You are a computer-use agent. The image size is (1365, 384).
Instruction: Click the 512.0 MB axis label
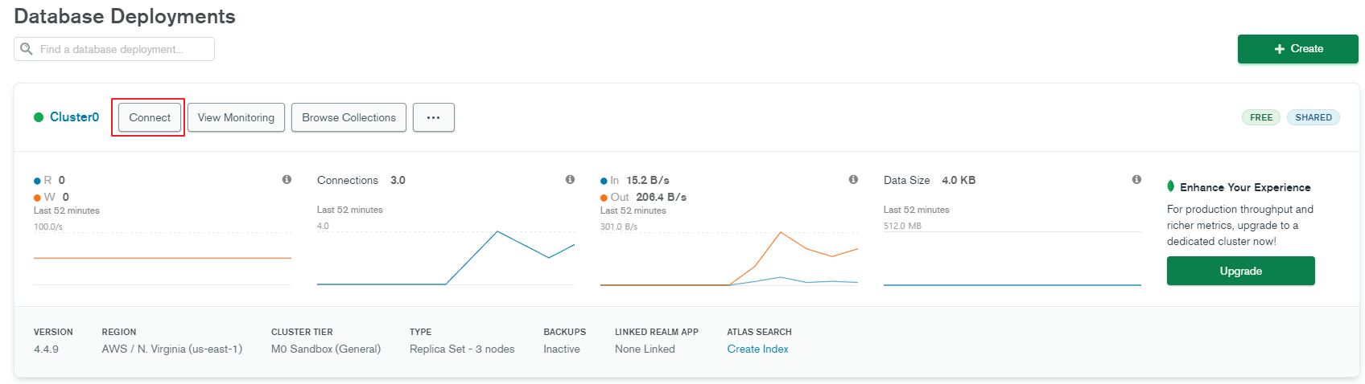click(x=902, y=226)
